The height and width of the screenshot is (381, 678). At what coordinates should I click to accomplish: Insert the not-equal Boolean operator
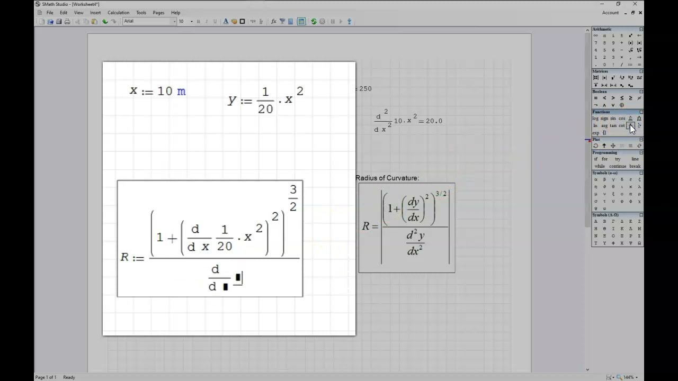(639, 98)
